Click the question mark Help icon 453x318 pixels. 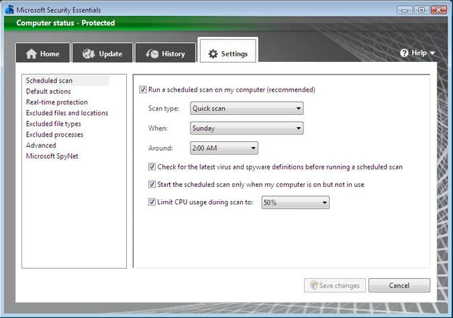404,53
